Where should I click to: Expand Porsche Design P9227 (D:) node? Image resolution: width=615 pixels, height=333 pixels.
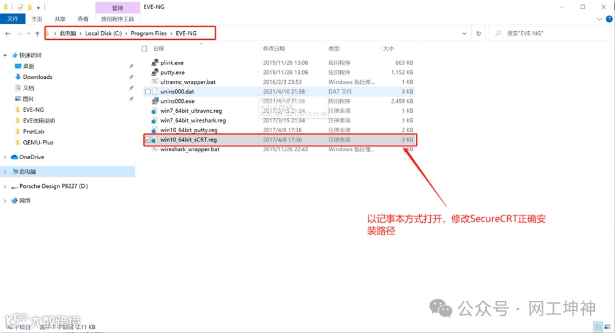(x=5, y=186)
